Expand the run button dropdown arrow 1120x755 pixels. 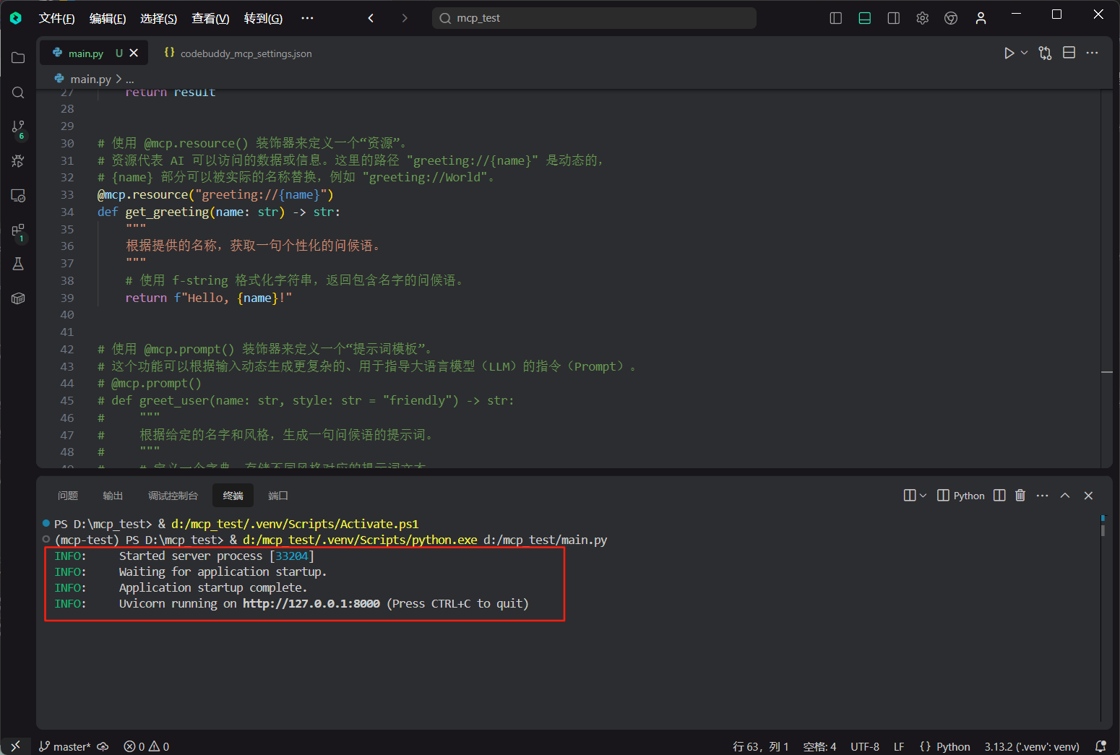1024,53
